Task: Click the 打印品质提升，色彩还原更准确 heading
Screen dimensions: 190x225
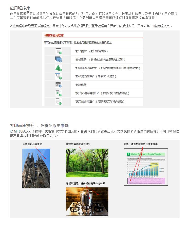Action: pos(39,125)
